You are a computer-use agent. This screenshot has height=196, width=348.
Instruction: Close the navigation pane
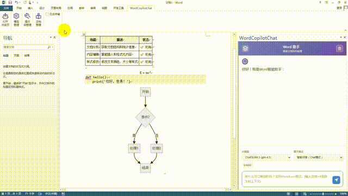(54, 38)
